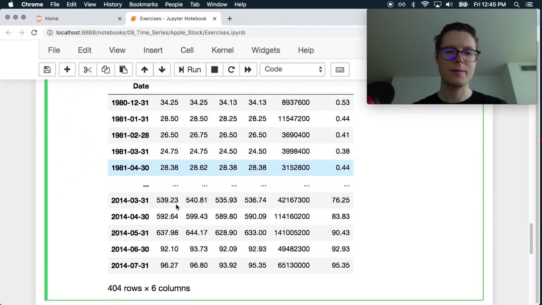The width and height of the screenshot is (542, 305).
Task: Select the 2014-03-31 row label
Action: point(130,200)
